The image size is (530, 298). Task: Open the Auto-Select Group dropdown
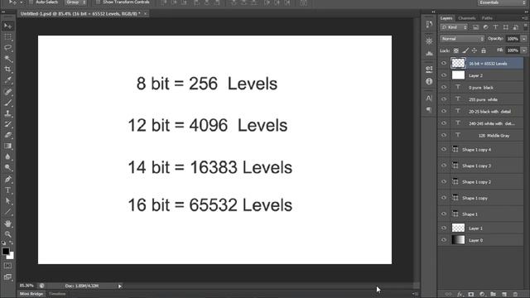pos(75,2)
